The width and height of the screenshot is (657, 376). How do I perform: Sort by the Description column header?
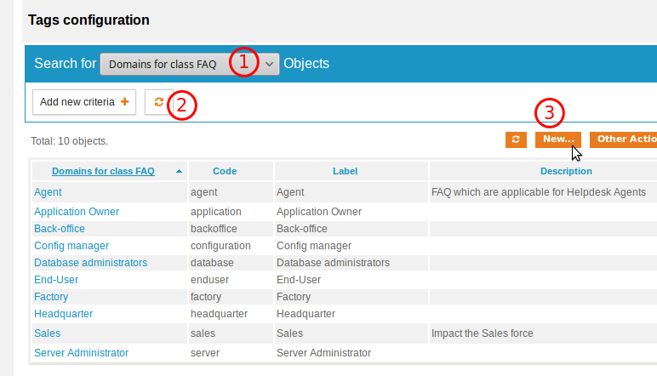click(566, 171)
